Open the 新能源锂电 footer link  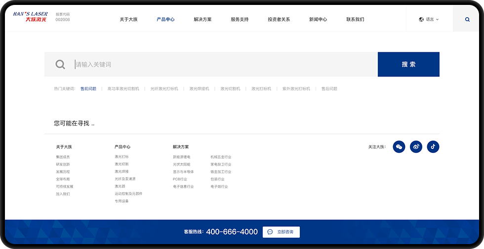(x=181, y=157)
